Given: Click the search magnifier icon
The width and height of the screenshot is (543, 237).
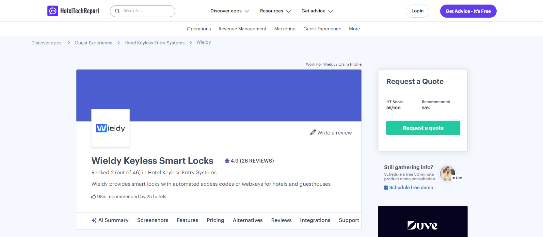Looking at the screenshot, I should (x=118, y=11).
